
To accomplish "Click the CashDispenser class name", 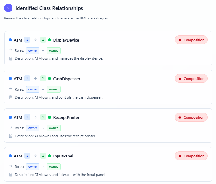I will click(67, 79).
